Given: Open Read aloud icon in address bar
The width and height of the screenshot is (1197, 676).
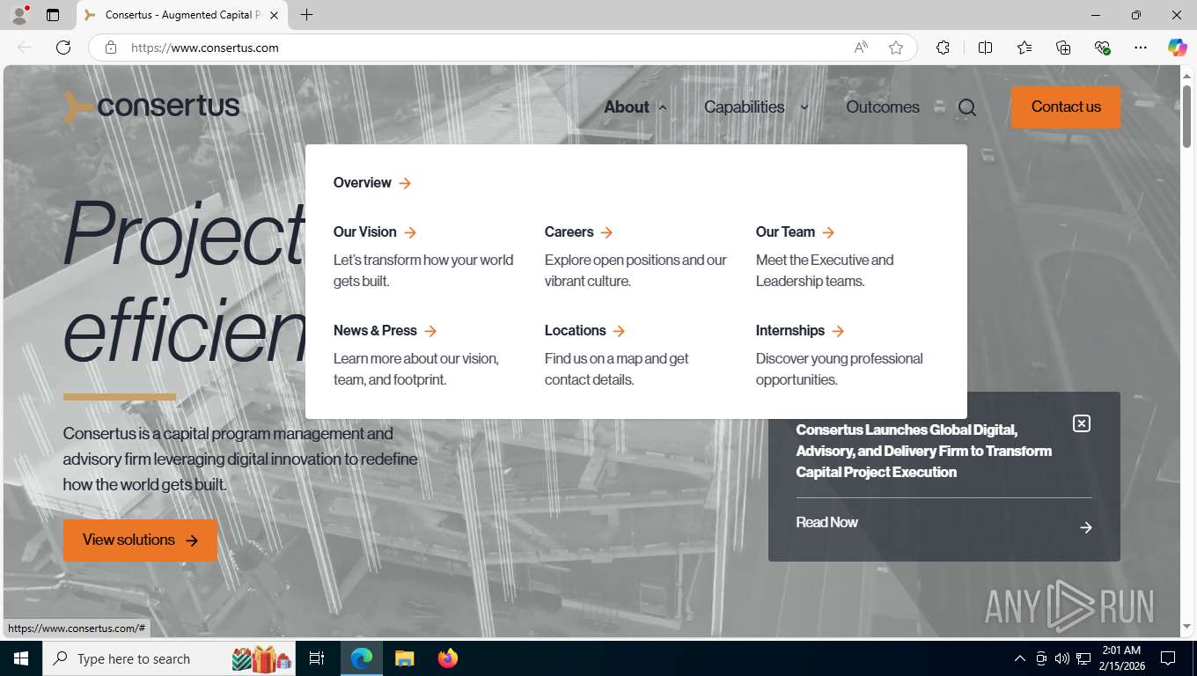Looking at the screenshot, I should [861, 48].
